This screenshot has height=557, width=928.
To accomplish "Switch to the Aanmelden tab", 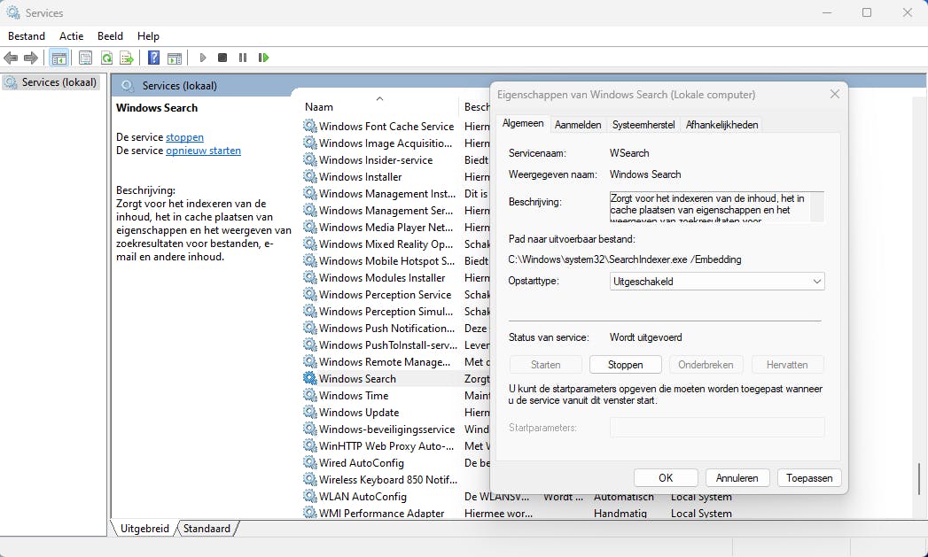I will [x=578, y=125].
